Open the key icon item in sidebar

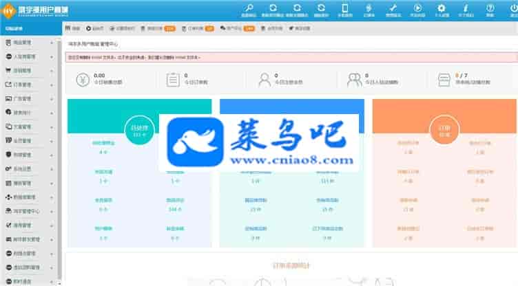click(8, 168)
